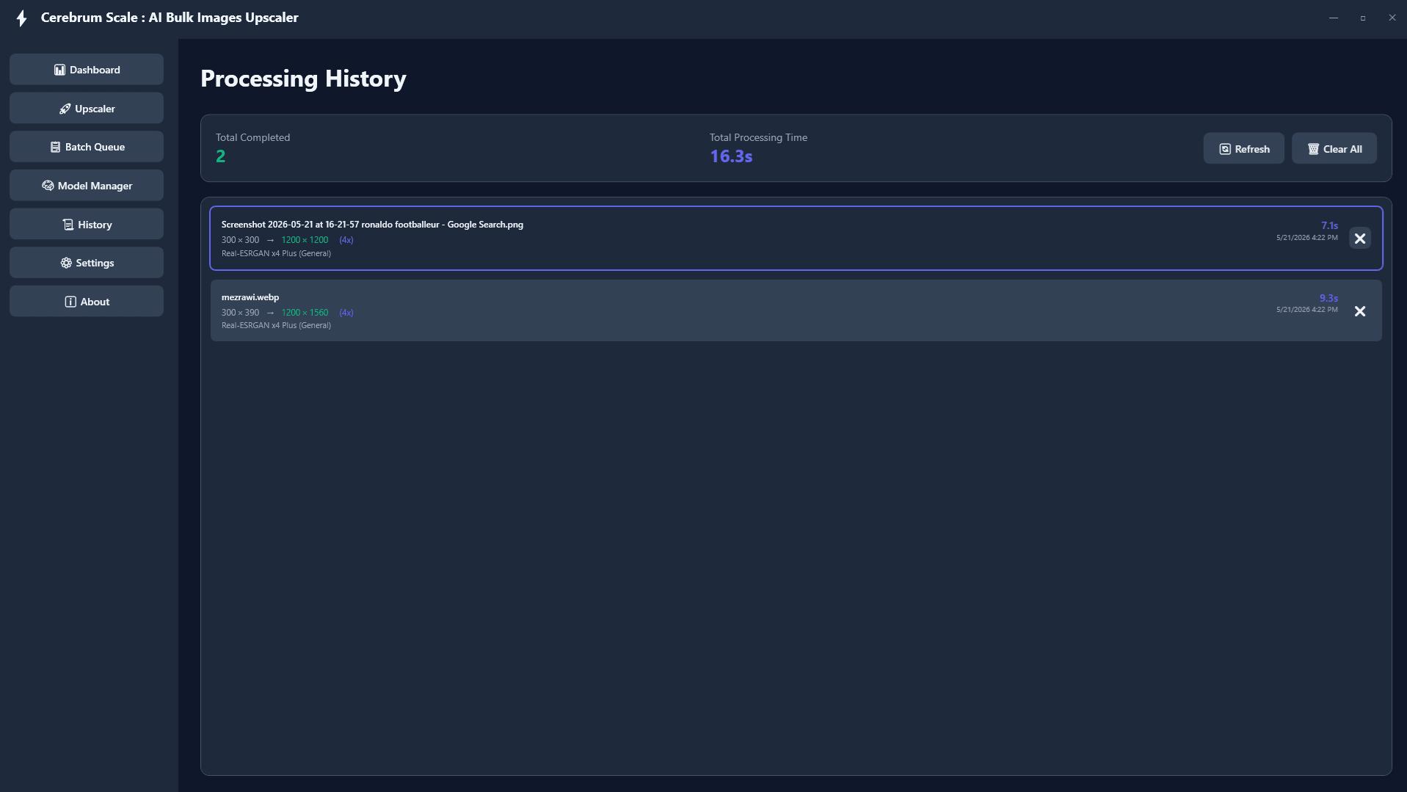Viewport: 1407px width, 792px height.
Task: Open the Dashboard page from sidebar
Action: (87, 70)
